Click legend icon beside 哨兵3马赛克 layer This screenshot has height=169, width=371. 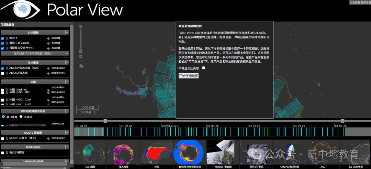click(7, 153)
